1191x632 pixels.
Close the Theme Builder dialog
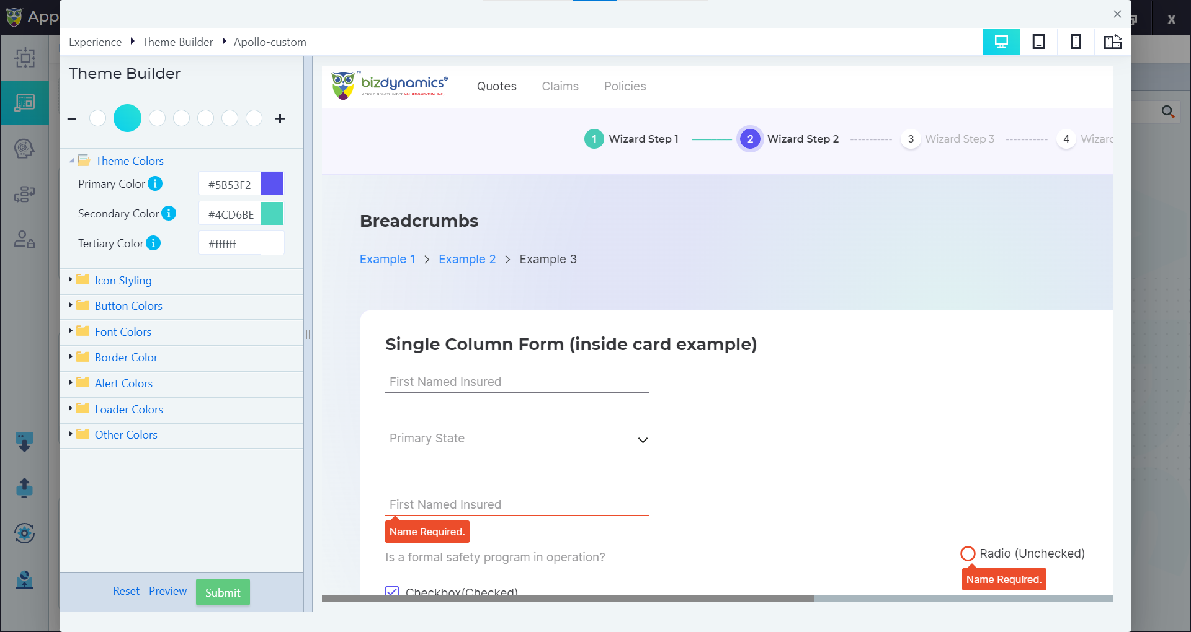[1117, 14]
